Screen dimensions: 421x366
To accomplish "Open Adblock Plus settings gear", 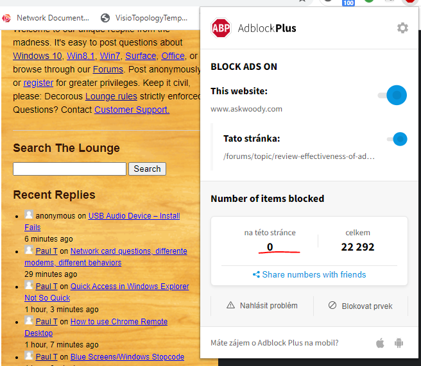I will click(402, 28).
